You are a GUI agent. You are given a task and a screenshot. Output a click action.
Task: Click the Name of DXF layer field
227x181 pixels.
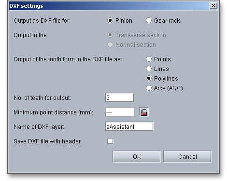pos(129,126)
